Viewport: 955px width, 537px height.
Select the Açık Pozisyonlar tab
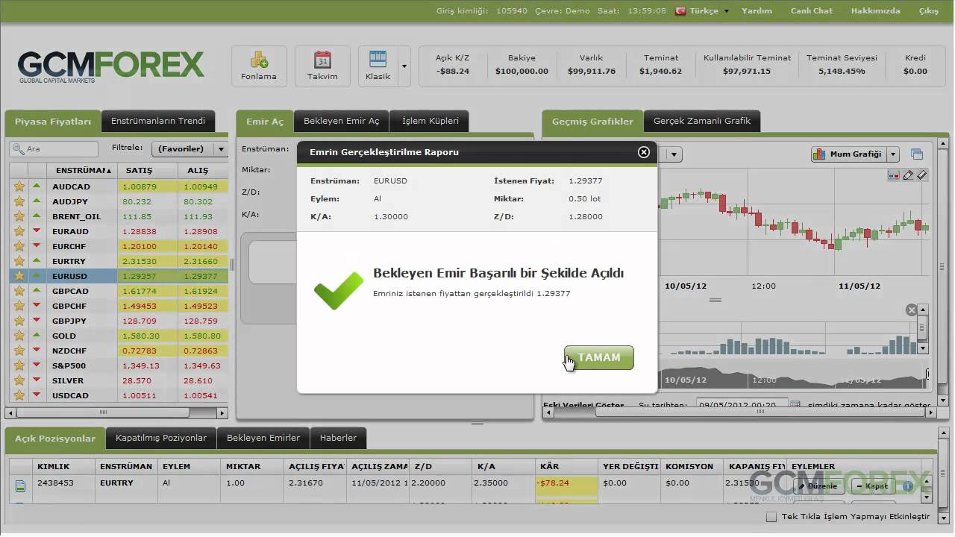point(55,438)
